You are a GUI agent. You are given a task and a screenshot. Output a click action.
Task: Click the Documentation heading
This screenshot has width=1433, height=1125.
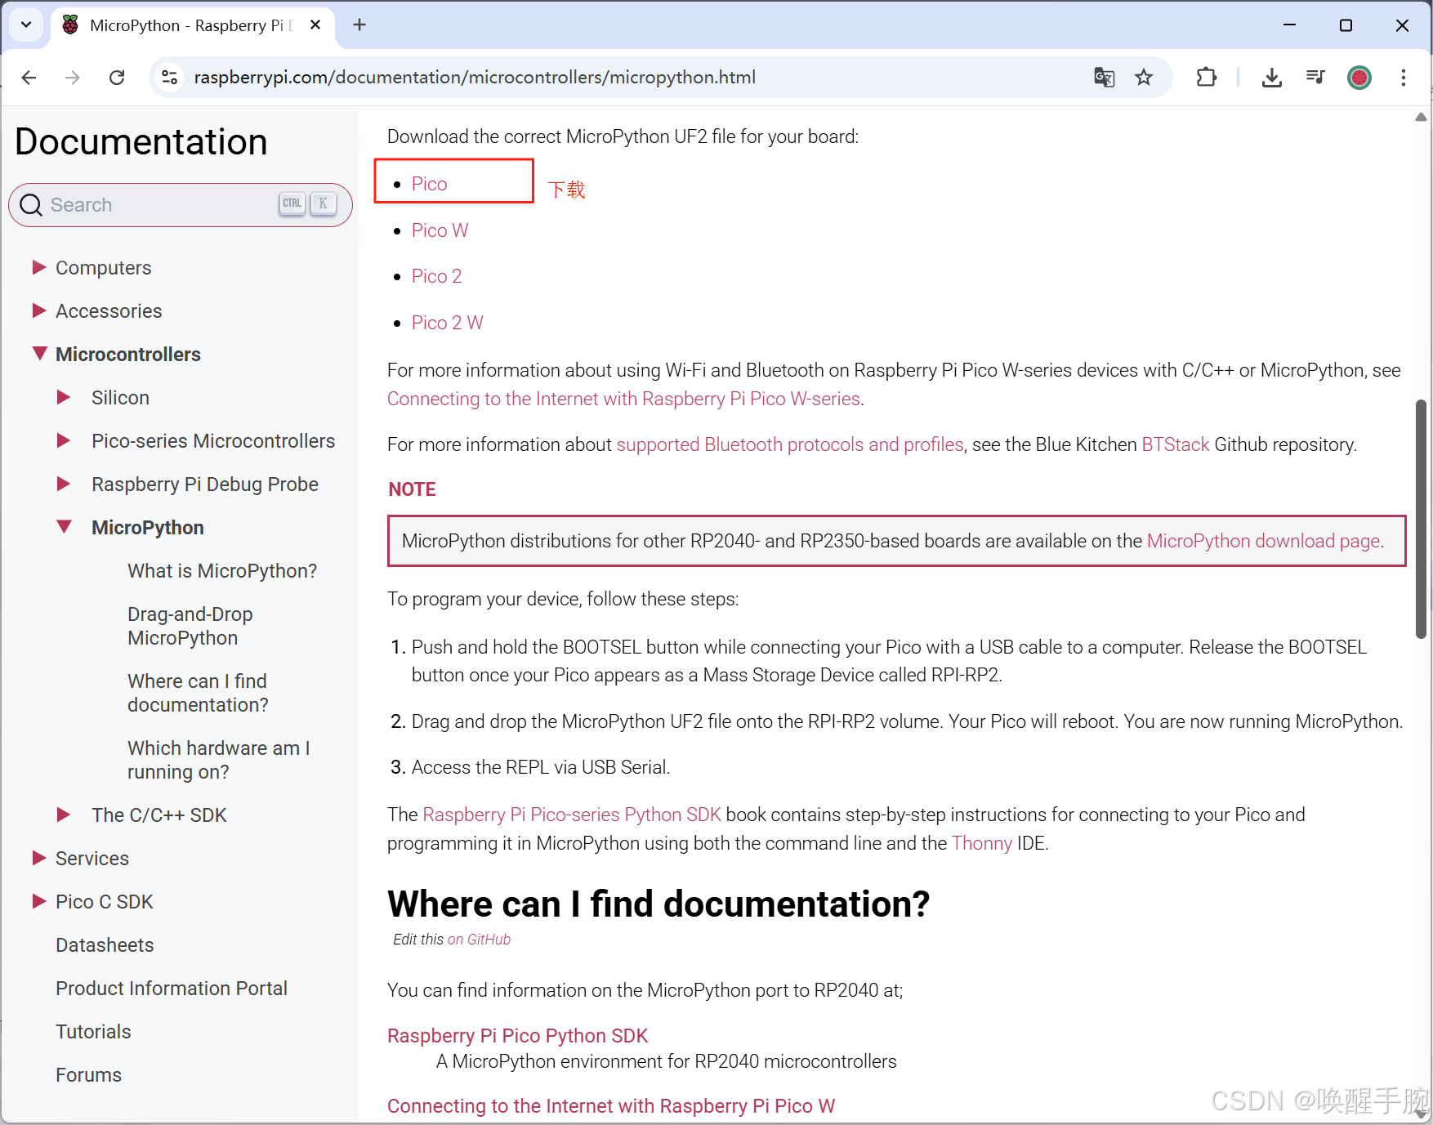click(x=141, y=141)
